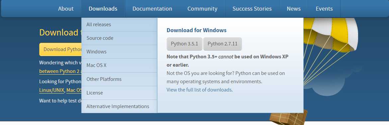Open License from the Downloads dropdown
The width and height of the screenshot is (389, 125).
tap(119, 93)
